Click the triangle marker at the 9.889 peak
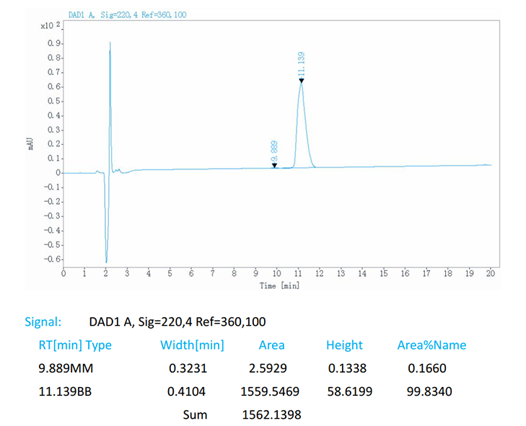This screenshot has width=526, height=426. [x=274, y=166]
